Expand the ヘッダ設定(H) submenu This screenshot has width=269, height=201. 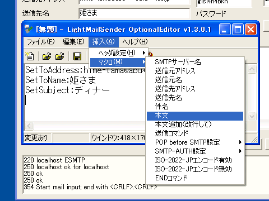pos(119,53)
